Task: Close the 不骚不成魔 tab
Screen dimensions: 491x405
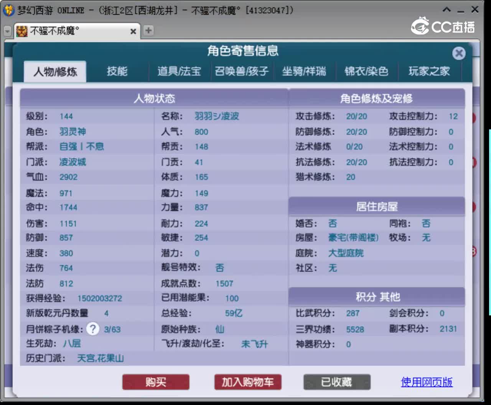Action: click(x=133, y=31)
